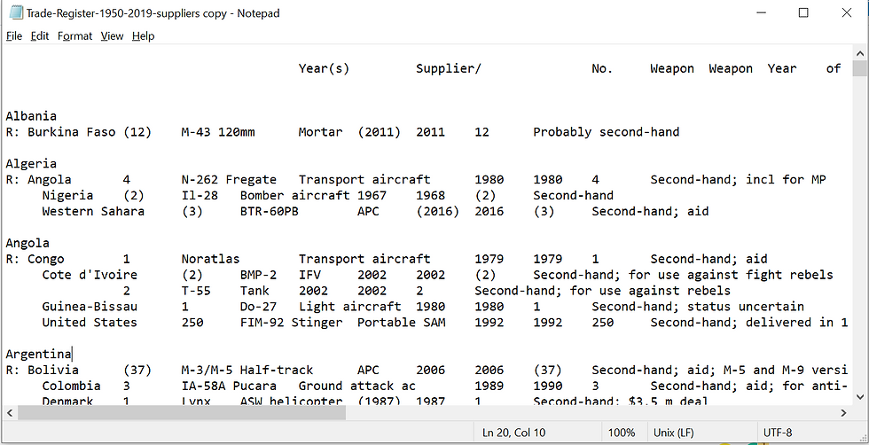
Task: Click the 'Supplier/' column header text
Action: [x=449, y=69]
